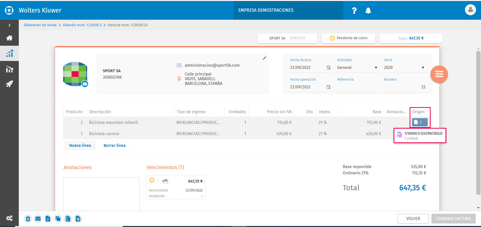Edit customer details with pencil icon
Viewport: 481px width, 227px height.
[x=264, y=58]
